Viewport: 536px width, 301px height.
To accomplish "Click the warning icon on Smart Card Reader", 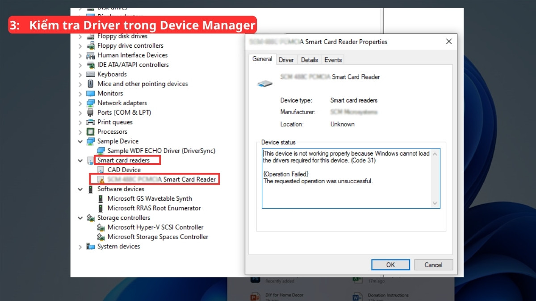I will pos(101,180).
